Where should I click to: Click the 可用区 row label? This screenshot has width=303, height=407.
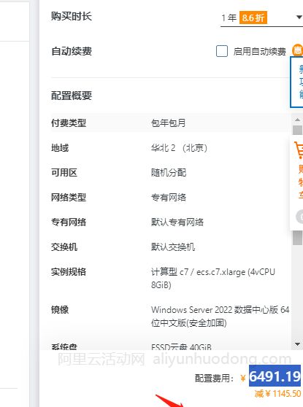pos(64,173)
